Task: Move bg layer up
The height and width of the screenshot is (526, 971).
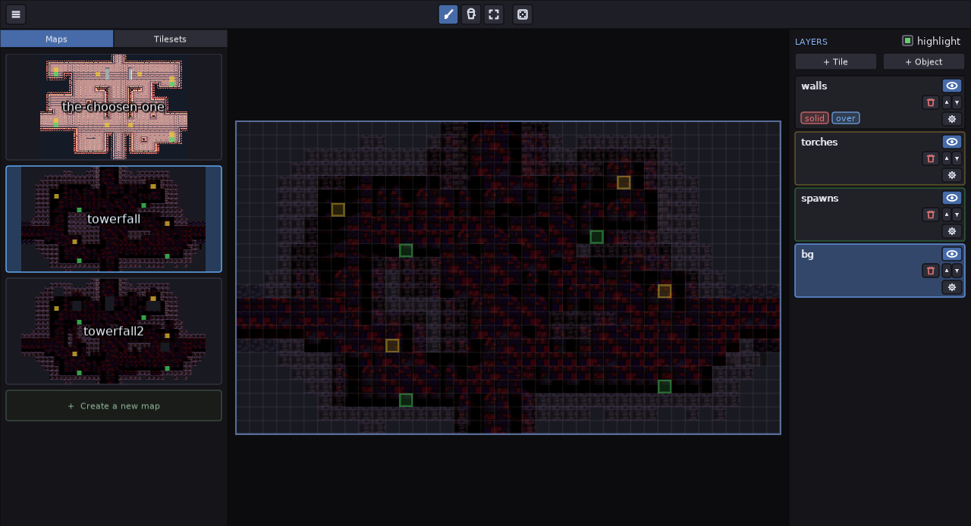Action: [946, 271]
